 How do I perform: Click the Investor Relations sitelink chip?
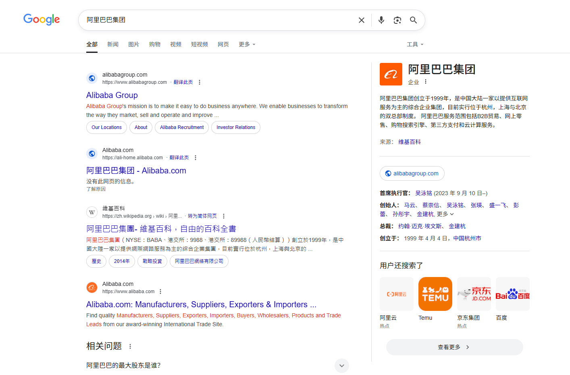click(x=236, y=127)
